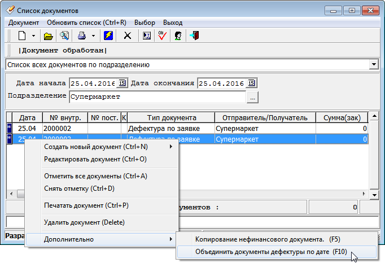Choose Объединить документы дефектуры по дате (F10)
Screen dimensions: 385x263
click(x=277, y=252)
